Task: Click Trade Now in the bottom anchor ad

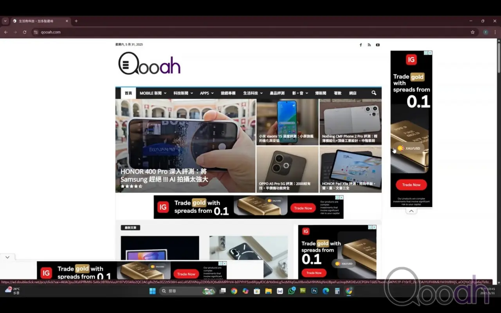Action: coord(186,274)
